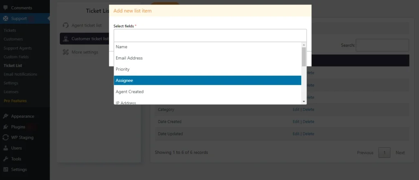Click the Plugins plug icon
419x180 pixels.
click(x=5, y=127)
